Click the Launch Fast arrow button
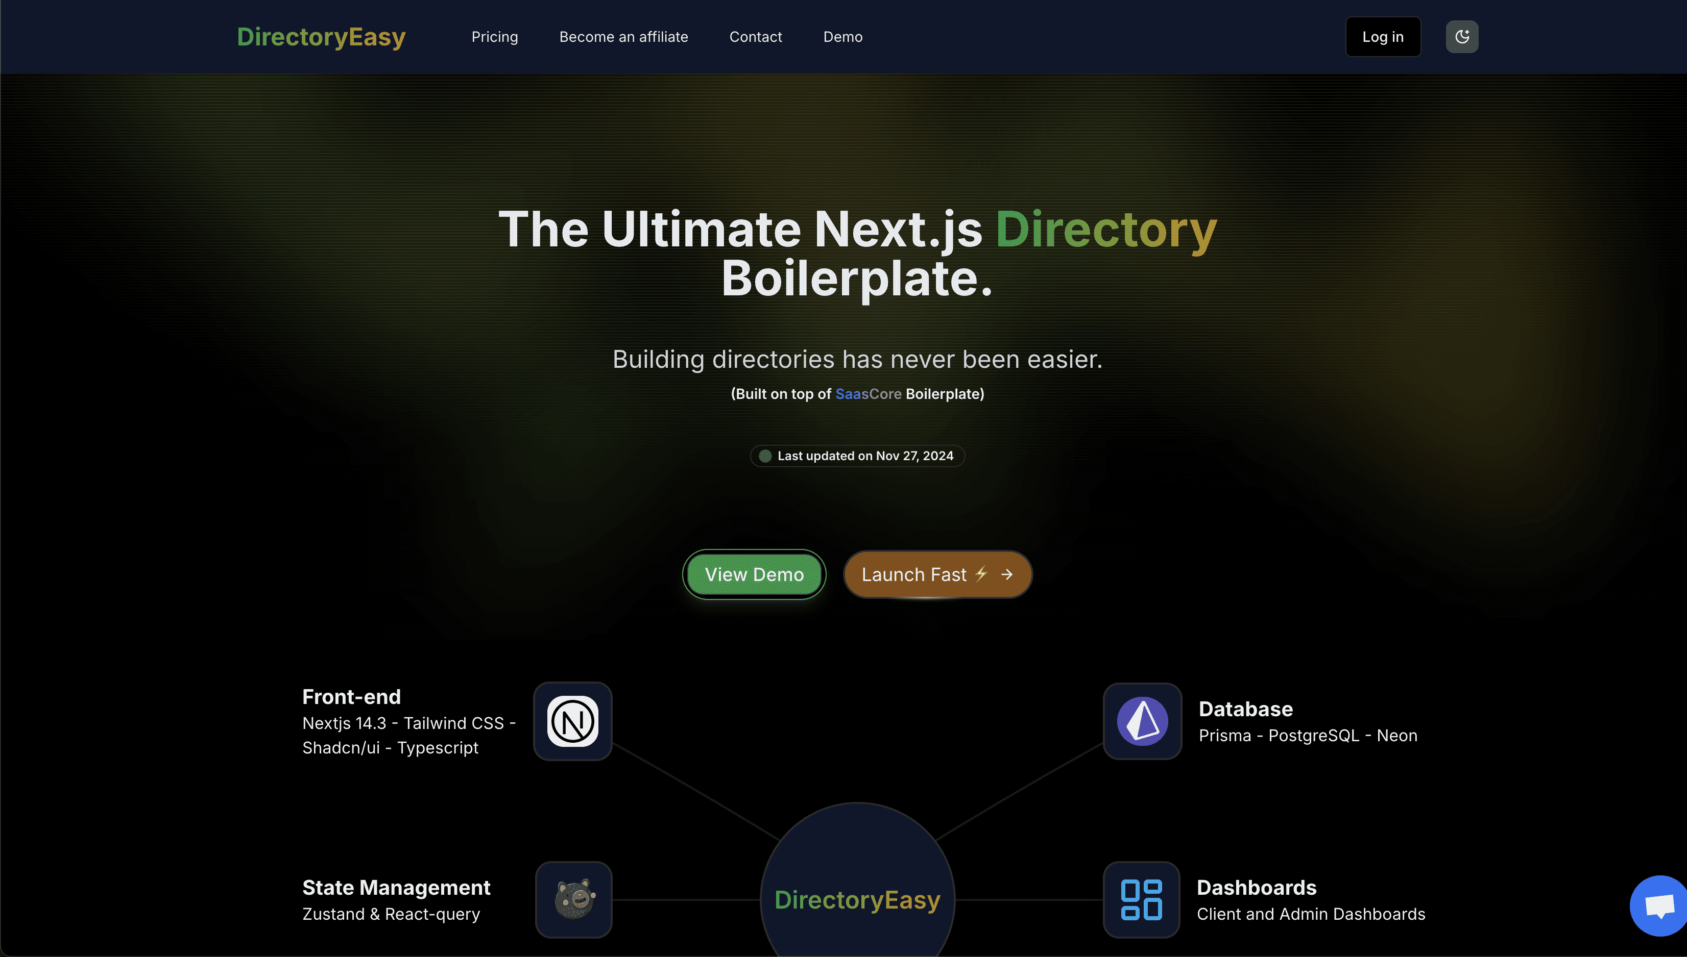Screen dimensions: 1687x957 tap(936, 574)
